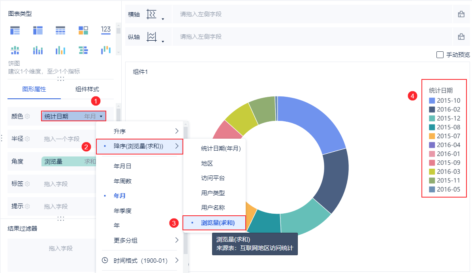Screen dimensions: 472x273
Task: Select the multi-color treemap chart type icon
Action: point(83,30)
